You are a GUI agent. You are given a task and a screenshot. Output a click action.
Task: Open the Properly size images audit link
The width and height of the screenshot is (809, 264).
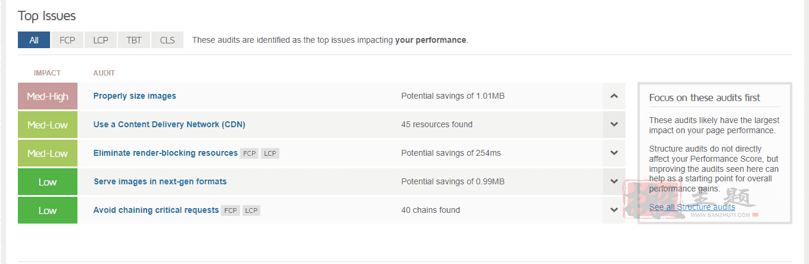pyautogui.click(x=135, y=96)
